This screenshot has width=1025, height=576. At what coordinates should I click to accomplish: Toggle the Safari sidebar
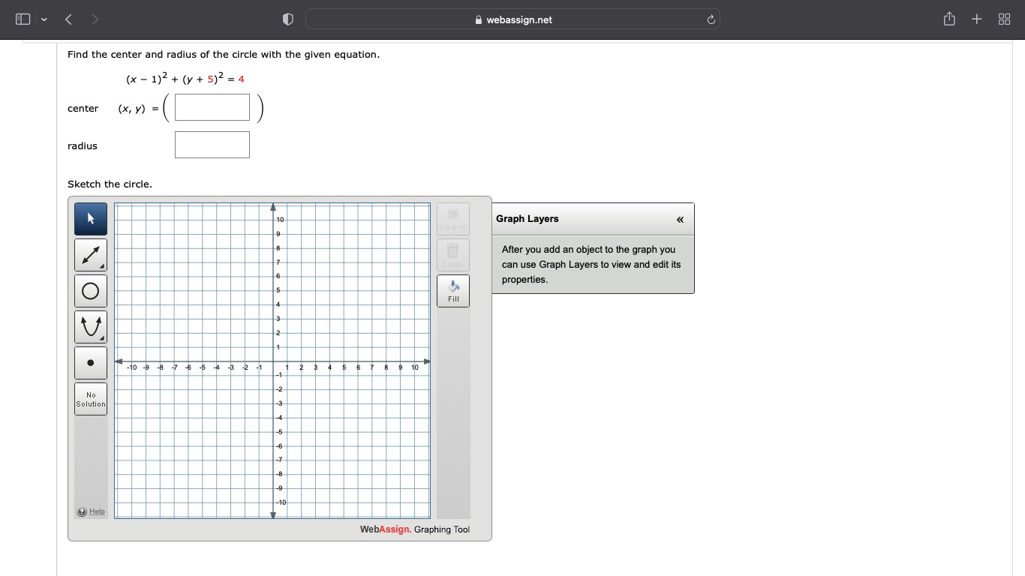pyautogui.click(x=23, y=19)
